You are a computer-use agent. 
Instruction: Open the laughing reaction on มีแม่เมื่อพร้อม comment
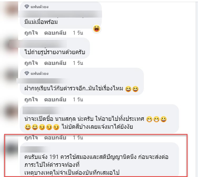97,28
